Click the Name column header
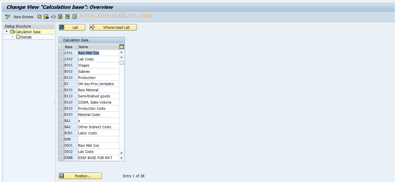This screenshot has width=395, height=182. coord(98,47)
